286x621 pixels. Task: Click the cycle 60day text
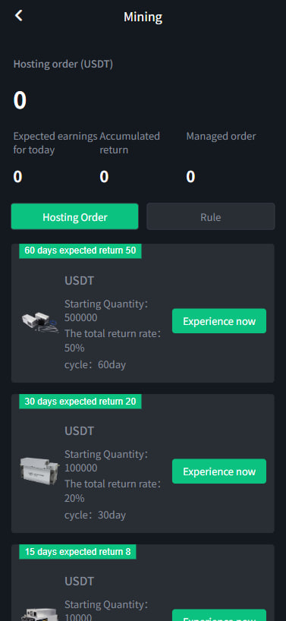pos(95,364)
